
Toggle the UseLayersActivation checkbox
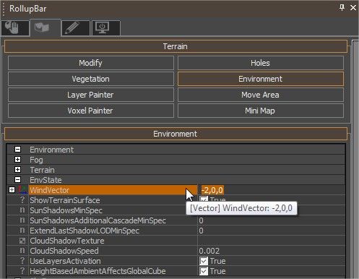[x=204, y=261]
